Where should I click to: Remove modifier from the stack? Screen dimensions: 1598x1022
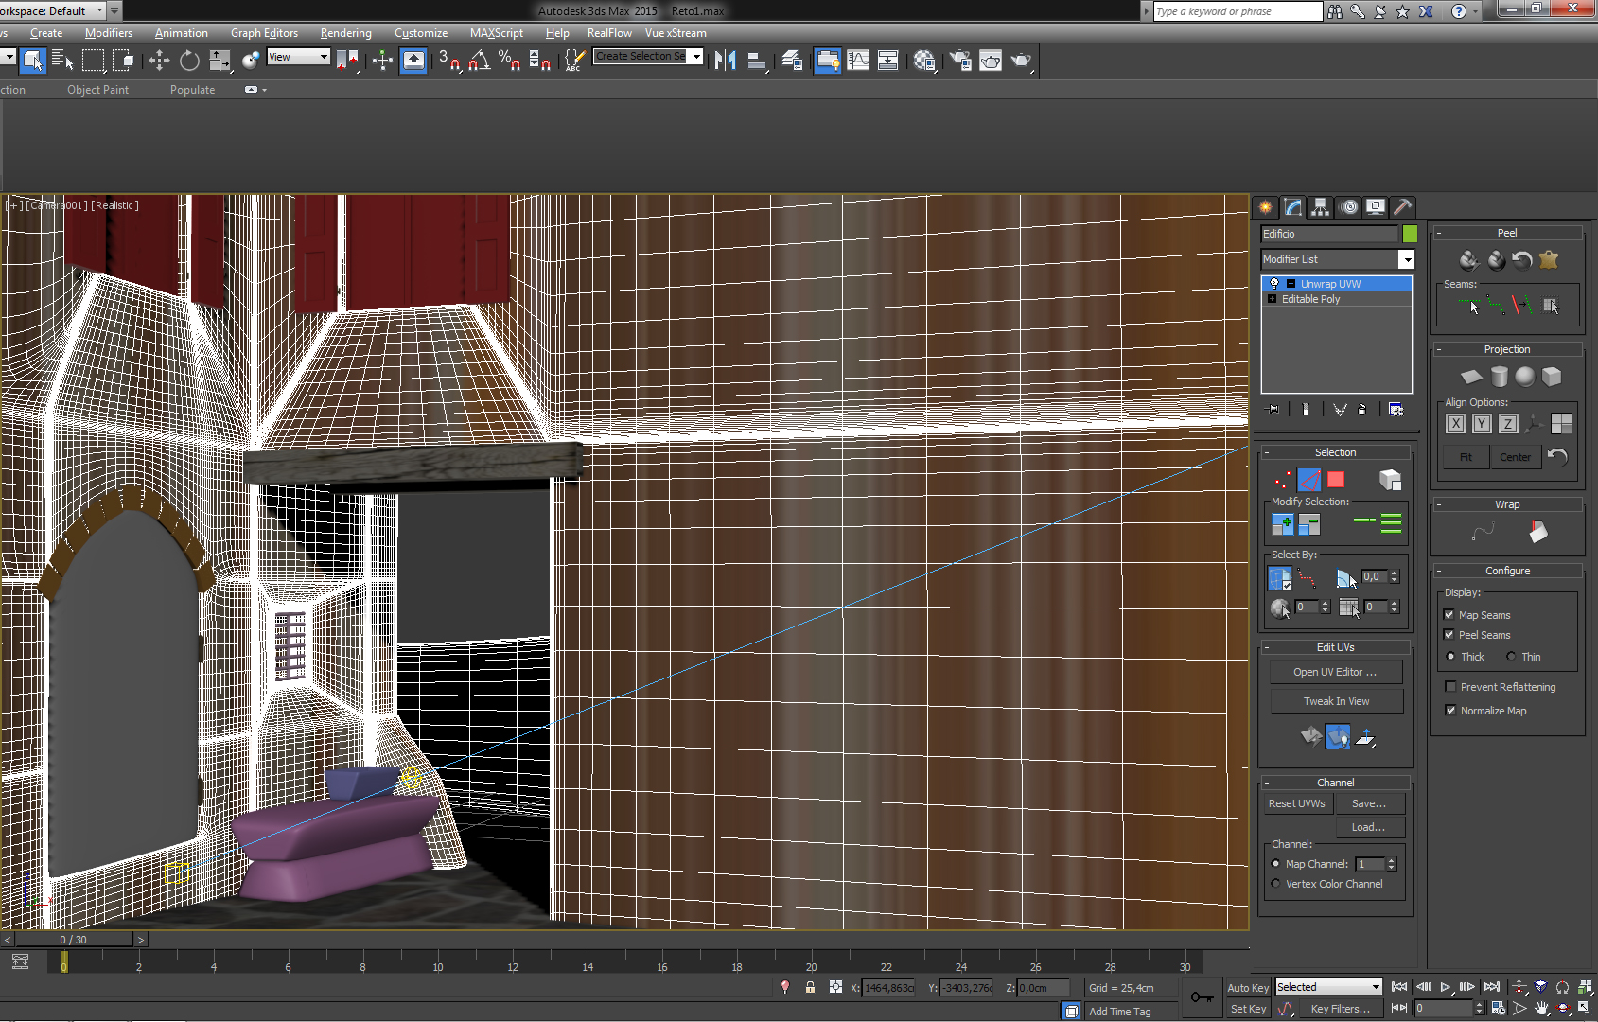click(x=1361, y=410)
